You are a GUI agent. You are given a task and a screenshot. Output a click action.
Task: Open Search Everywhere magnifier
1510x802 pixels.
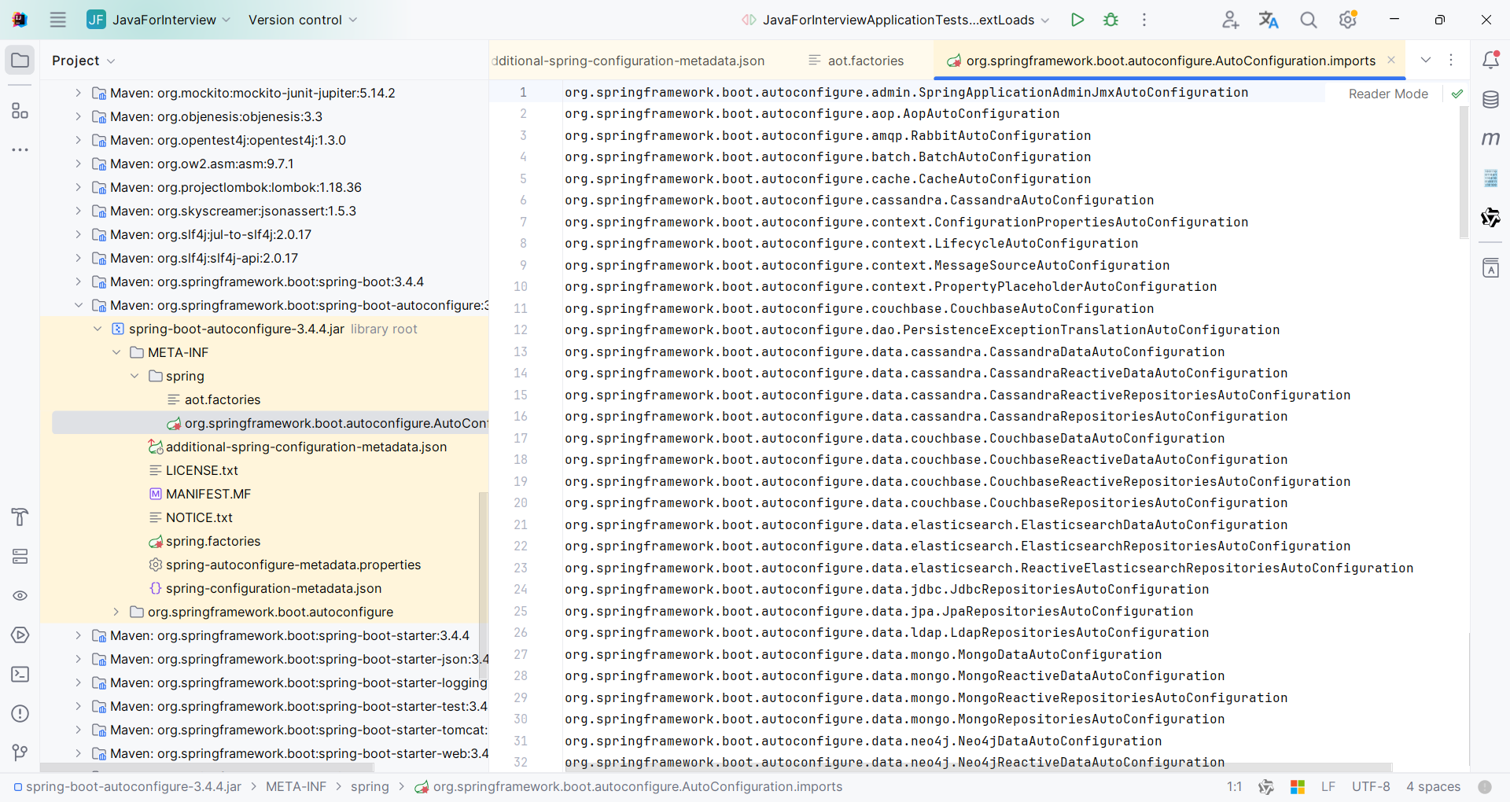click(1309, 20)
